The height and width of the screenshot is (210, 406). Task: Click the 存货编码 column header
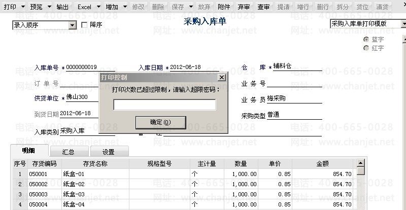44,164
